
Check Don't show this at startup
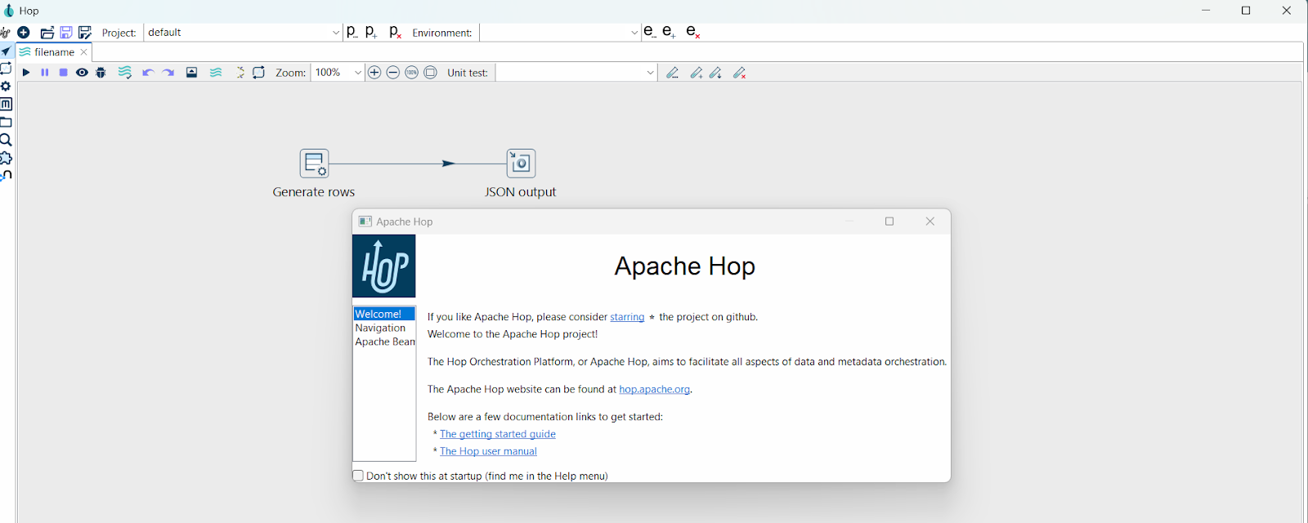pyautogui.click(x=358, y=476)
